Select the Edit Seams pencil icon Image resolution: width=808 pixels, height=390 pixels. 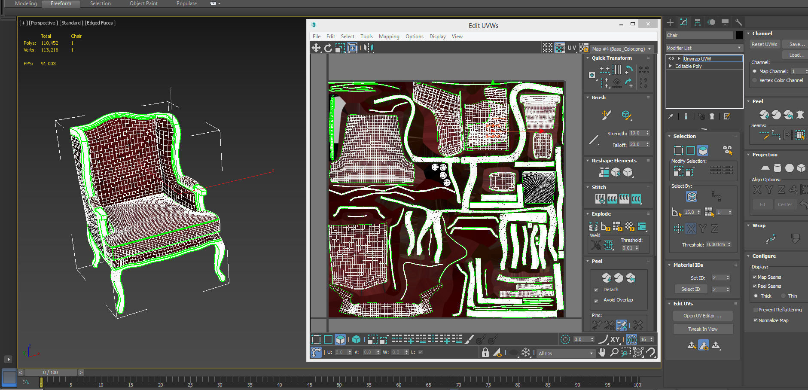(764, 135)
